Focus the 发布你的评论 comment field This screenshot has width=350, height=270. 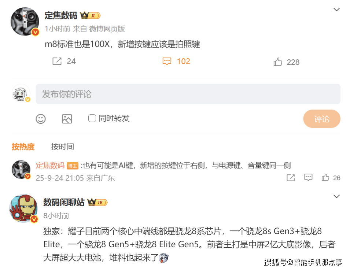click(188, 94)
